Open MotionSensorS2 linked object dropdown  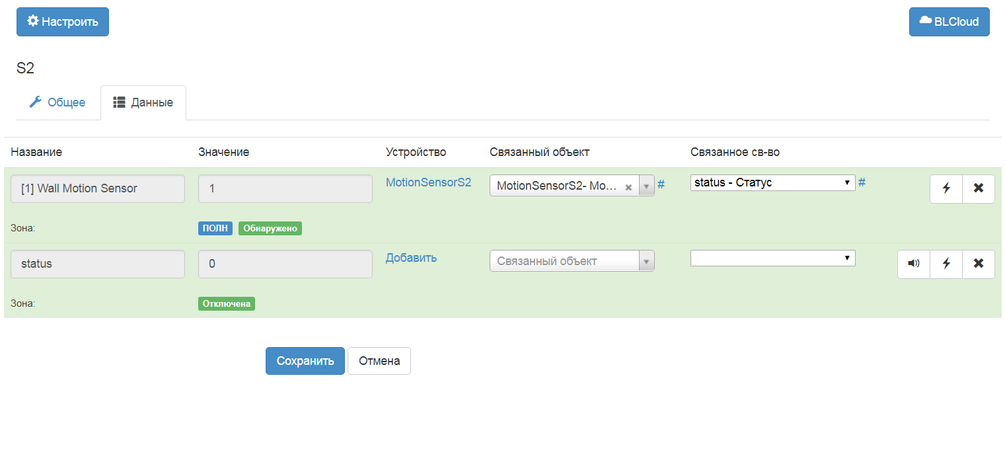(646, 186)
